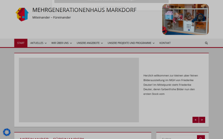The image size is (223, 139).
Task: Go to the KONTAKT page
Action: click(165, 43)
